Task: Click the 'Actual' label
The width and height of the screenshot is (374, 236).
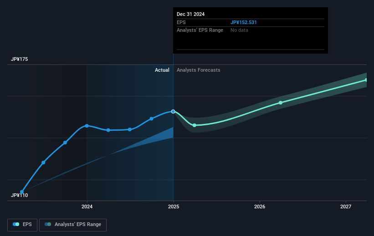Action: [x=162, y=70]
